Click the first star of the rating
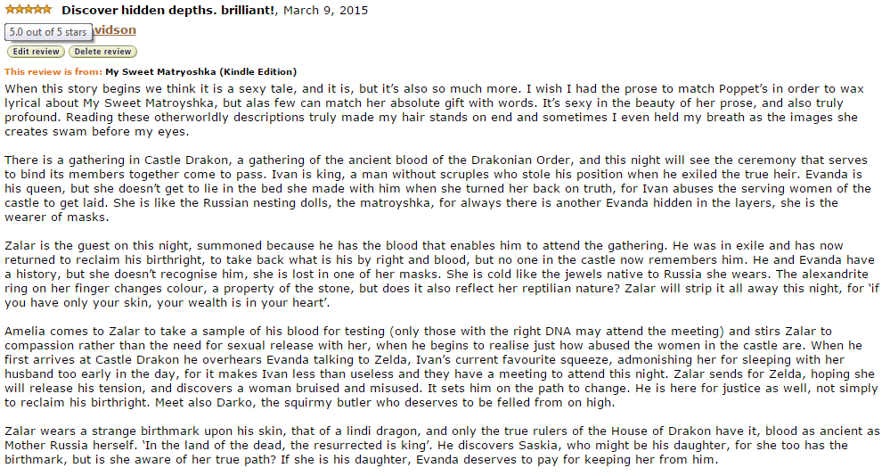This screenshot has width=890, height=476. [x=10, y=10]
